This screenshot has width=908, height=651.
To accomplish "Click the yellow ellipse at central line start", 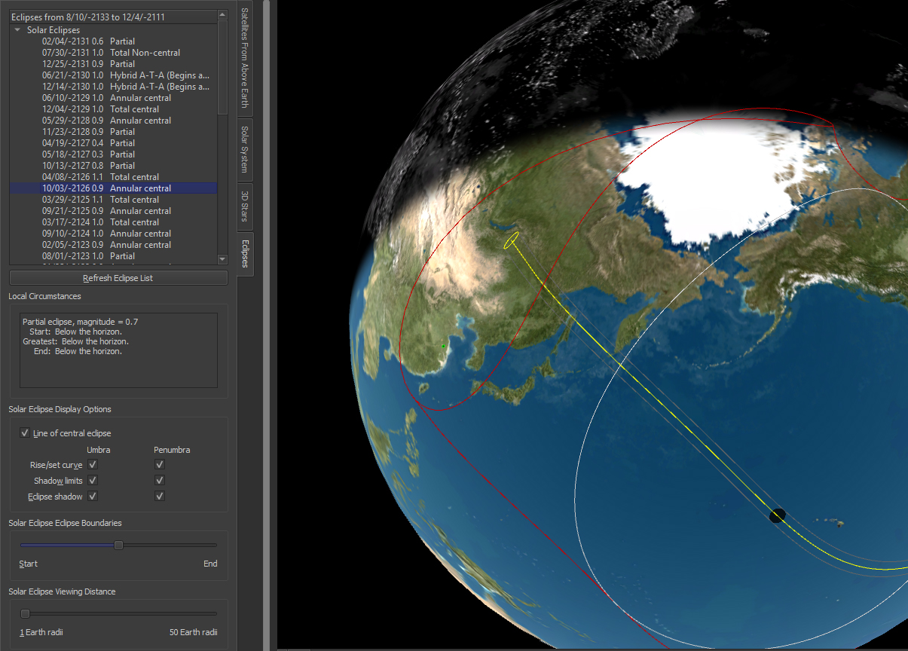I will pos(511,240).
